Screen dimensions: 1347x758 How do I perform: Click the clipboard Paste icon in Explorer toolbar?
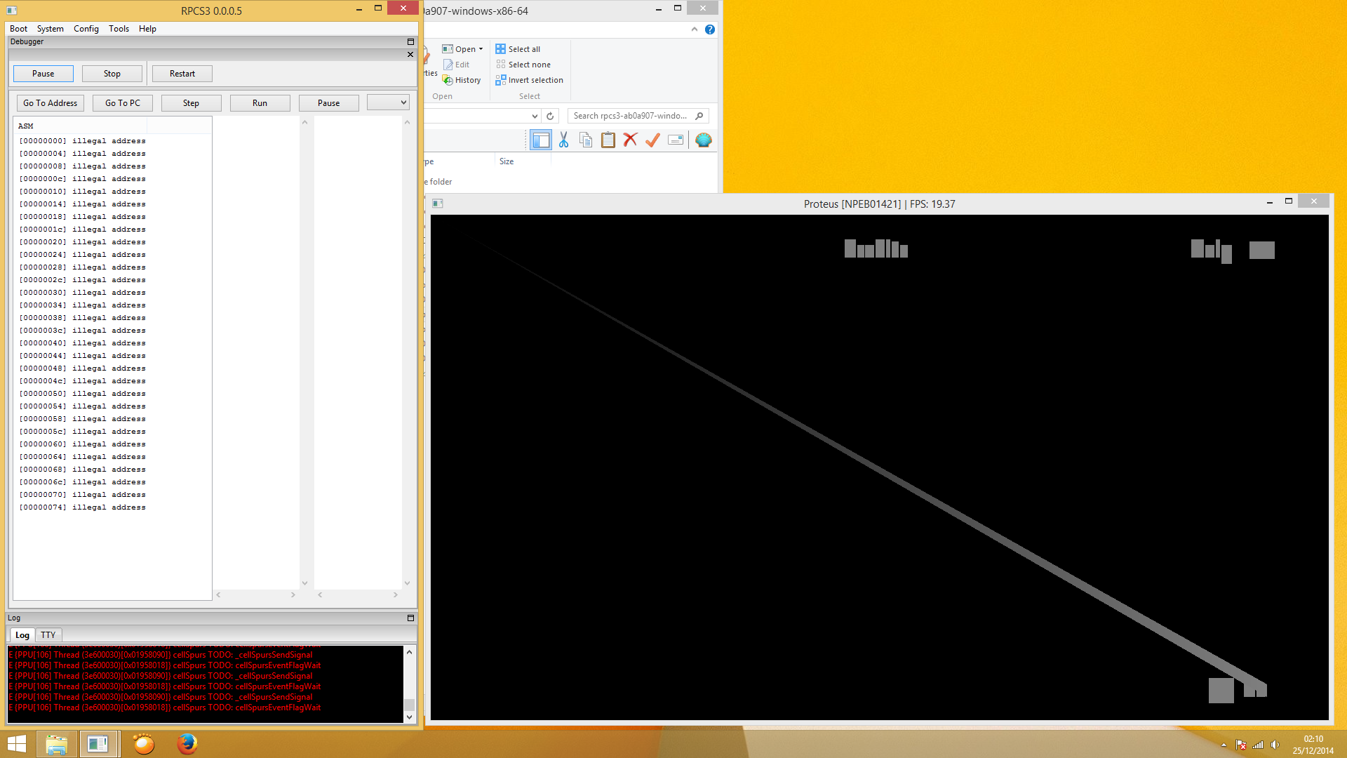point(608,140)
